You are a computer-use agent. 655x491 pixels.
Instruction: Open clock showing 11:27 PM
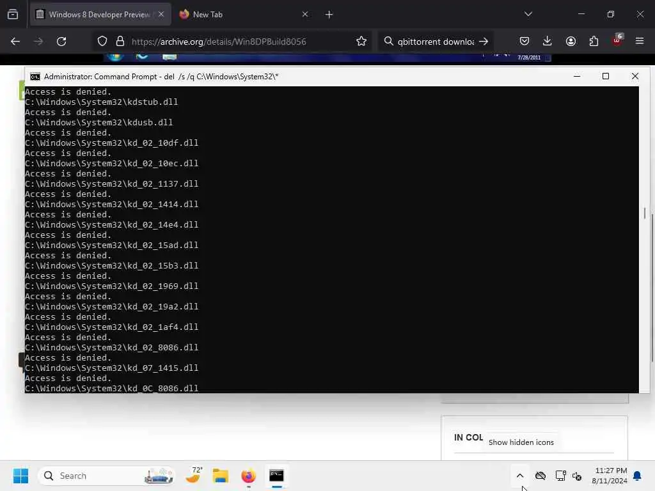click(x=610, y=476)
